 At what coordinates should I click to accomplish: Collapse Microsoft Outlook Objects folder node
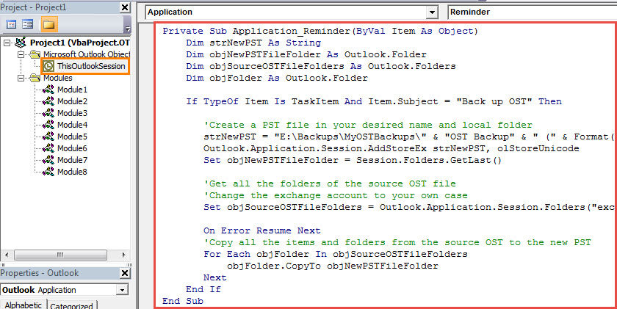click(x=21, y=54)
